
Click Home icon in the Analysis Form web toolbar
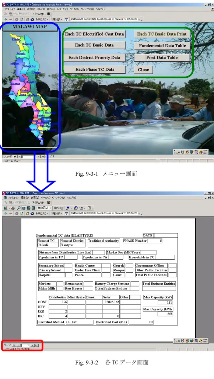pyautogui.click(x=27, y=19)
